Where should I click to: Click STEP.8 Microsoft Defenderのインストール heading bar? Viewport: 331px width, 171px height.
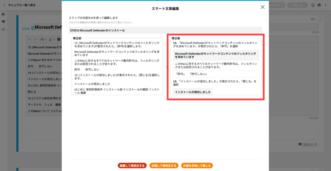point(165,31)
